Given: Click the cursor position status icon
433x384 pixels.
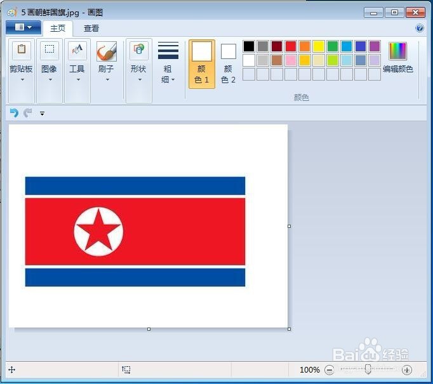Looking at the screenshot, I should pos(12,369).
